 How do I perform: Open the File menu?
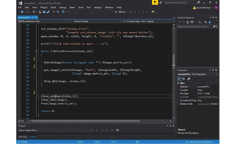point(20,7)
